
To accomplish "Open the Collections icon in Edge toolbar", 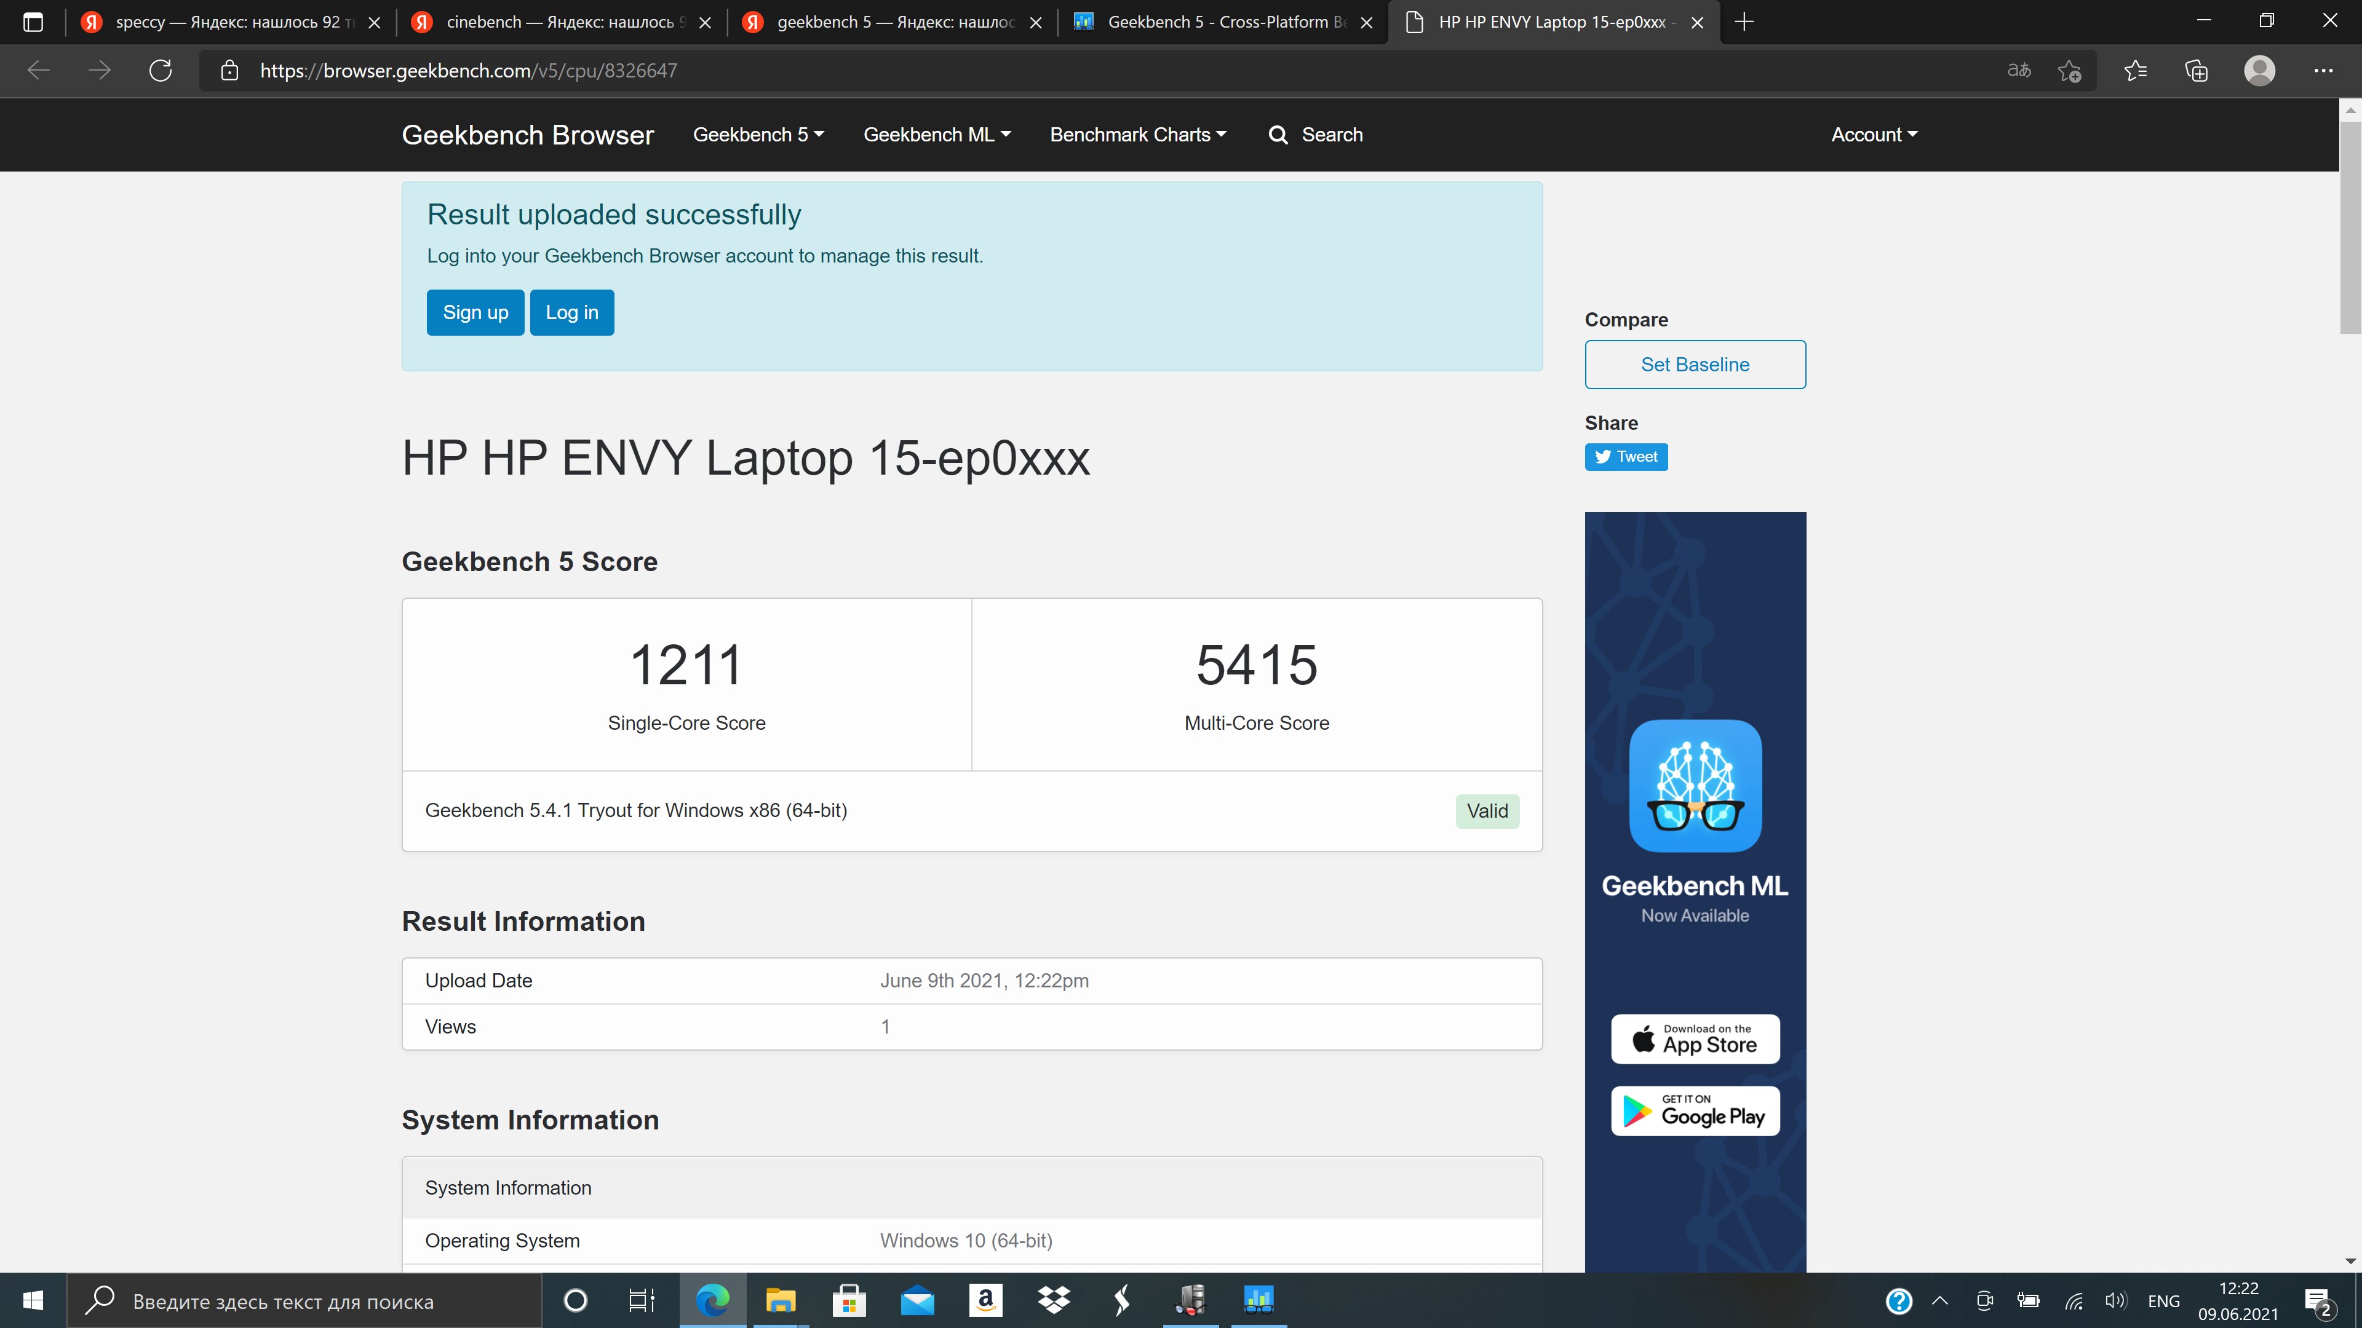I will click(x=2196, y=71).
